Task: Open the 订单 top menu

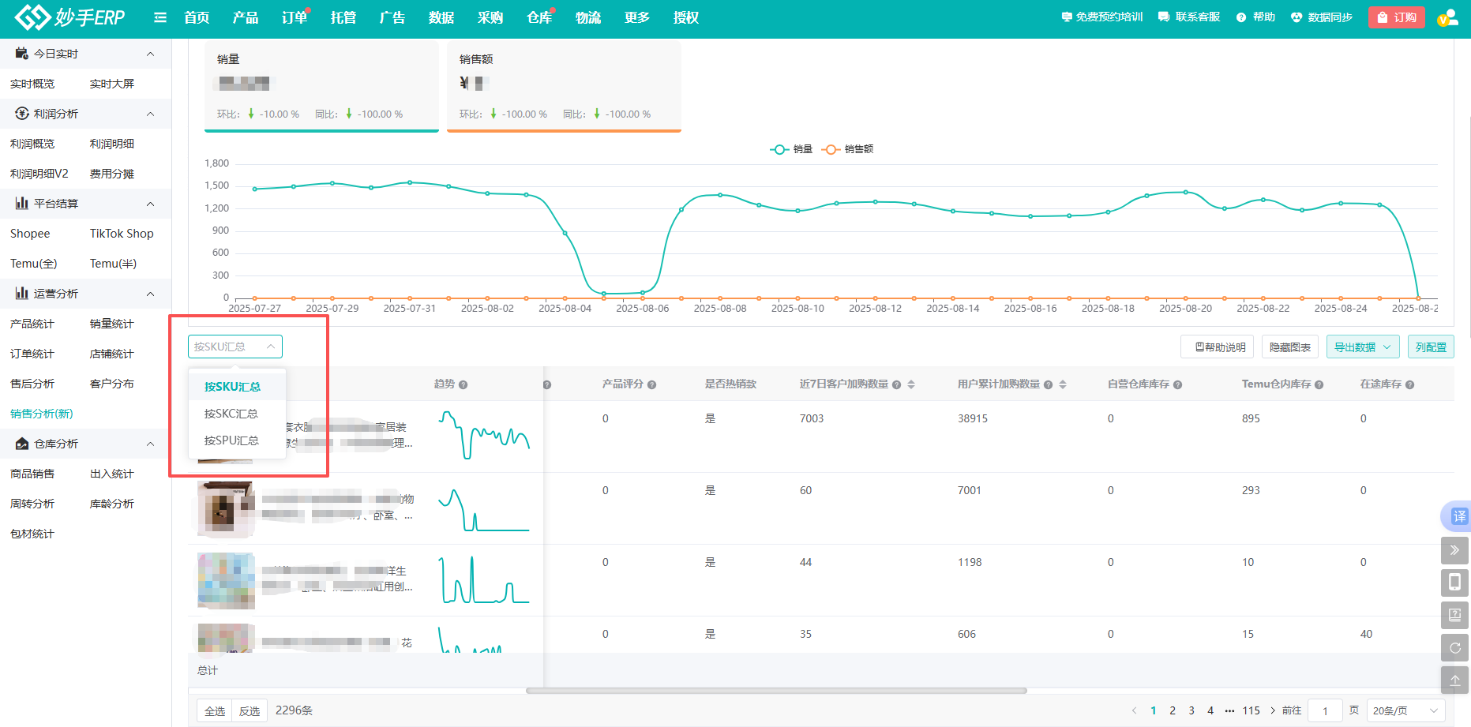Action: (x=294, y=17)
